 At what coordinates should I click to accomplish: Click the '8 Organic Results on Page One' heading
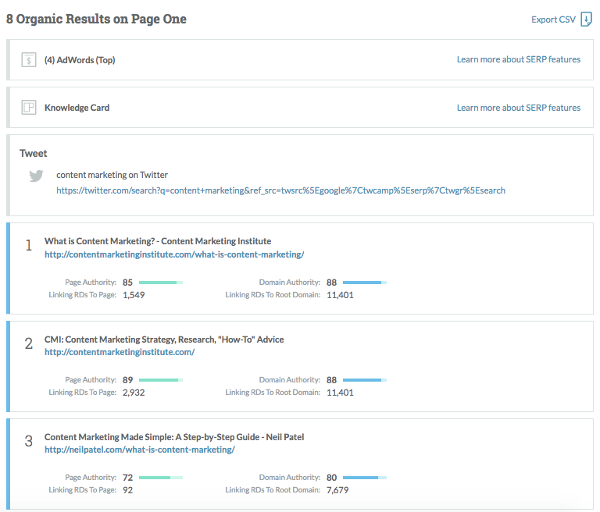click(x=96, y=19)
